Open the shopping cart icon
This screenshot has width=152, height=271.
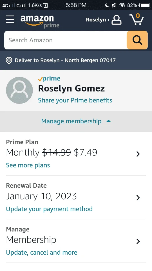click(137, 19)
